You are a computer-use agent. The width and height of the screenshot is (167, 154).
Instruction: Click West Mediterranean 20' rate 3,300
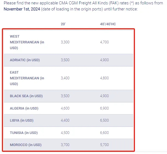tap(65, 42)
